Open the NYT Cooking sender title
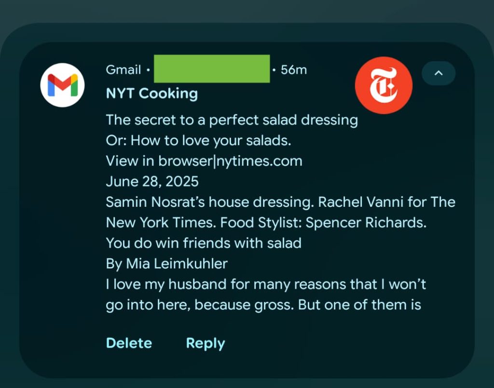Viewport: 494px width, 388px height. [x=151, y=94]
